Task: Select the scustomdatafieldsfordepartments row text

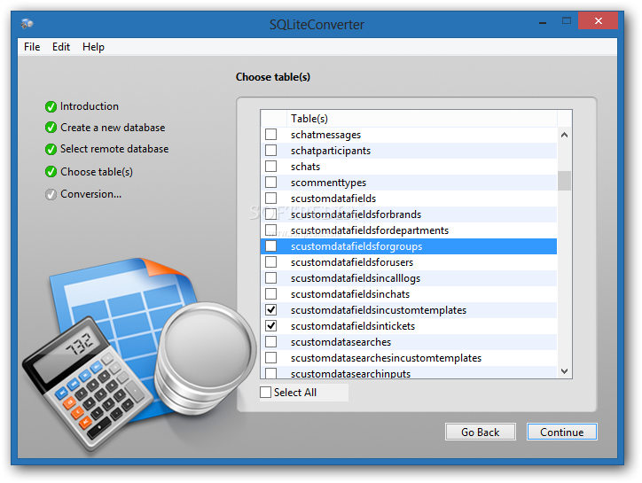Action: tap(370, 230)
